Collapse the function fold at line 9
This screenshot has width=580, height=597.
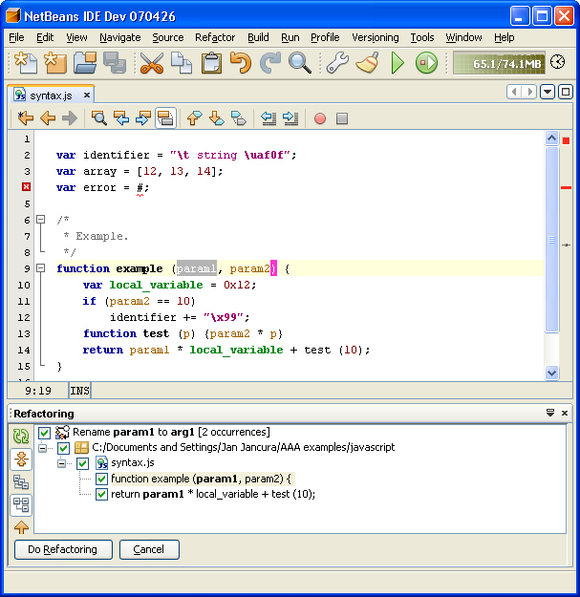coord(40,268)
